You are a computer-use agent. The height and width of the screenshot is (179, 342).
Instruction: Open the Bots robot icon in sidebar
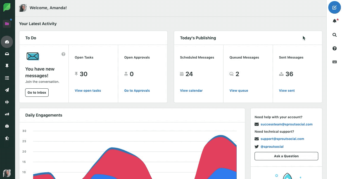(x=7, y=126)
